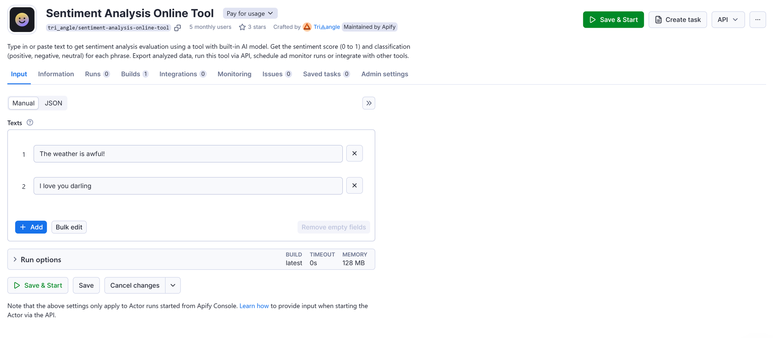
Task: Open the Triangle author link
Action: click(327, 27)
